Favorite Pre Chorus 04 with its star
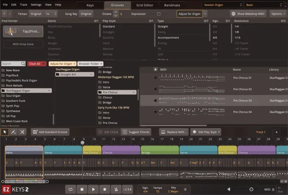 (155, 112)
